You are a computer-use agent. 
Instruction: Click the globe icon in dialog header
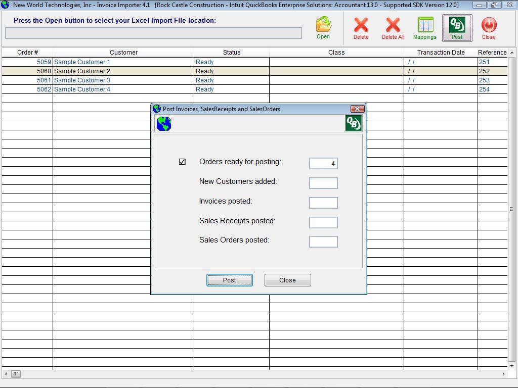click(164, 124)
